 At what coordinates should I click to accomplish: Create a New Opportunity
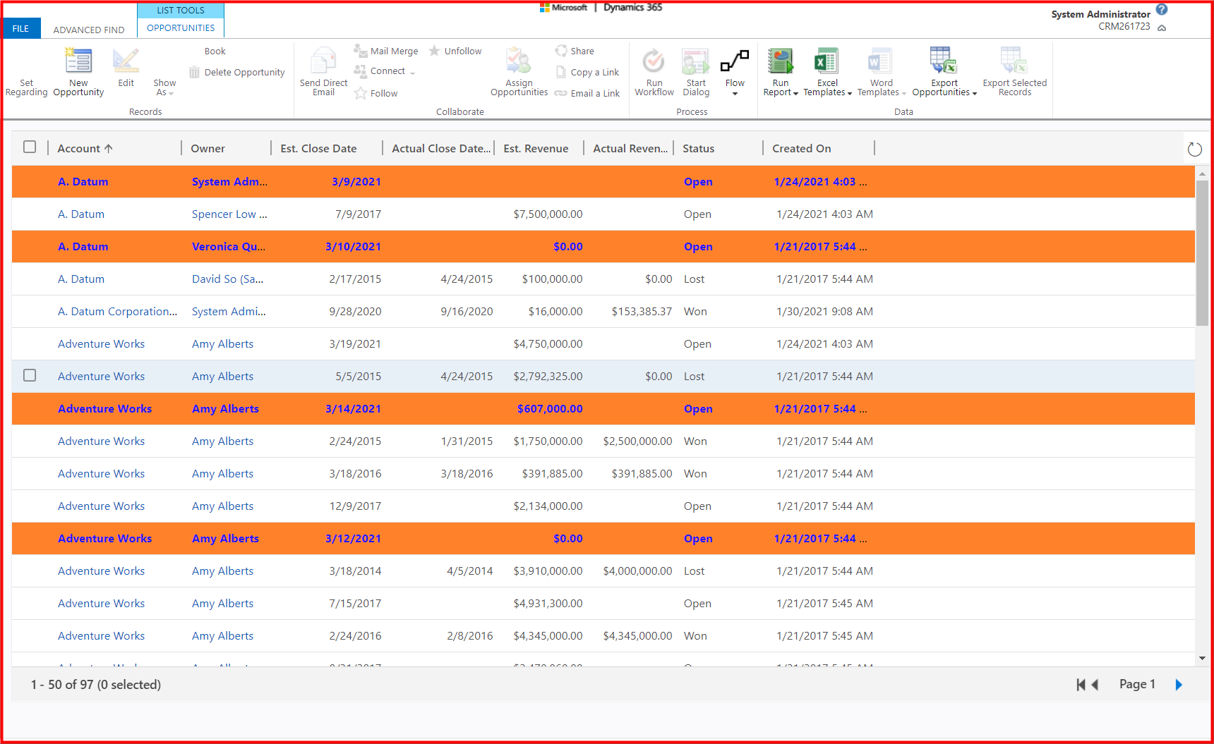(78, 73)
